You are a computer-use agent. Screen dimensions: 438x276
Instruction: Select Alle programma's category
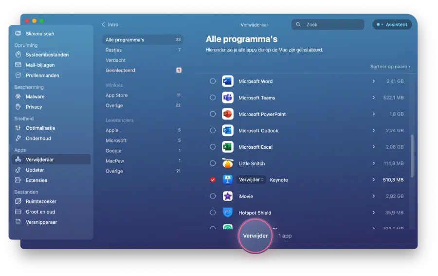(x=143, y=40)
